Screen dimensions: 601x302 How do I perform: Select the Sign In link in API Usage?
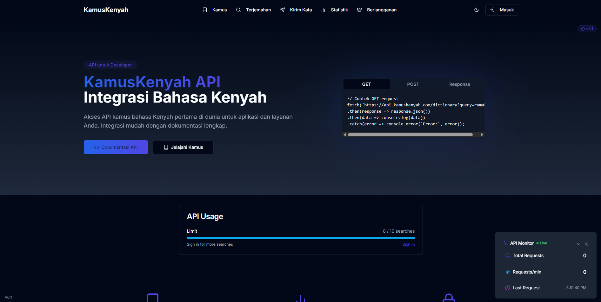[x=408, y=244]
